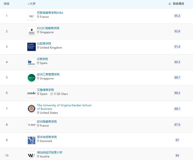Sort by the 综合得分 column header
Screen dimensions: 193x160
click(x=176, y=4)
